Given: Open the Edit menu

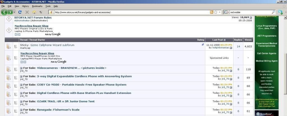Looking at the screenshot, I should point(10,6).
